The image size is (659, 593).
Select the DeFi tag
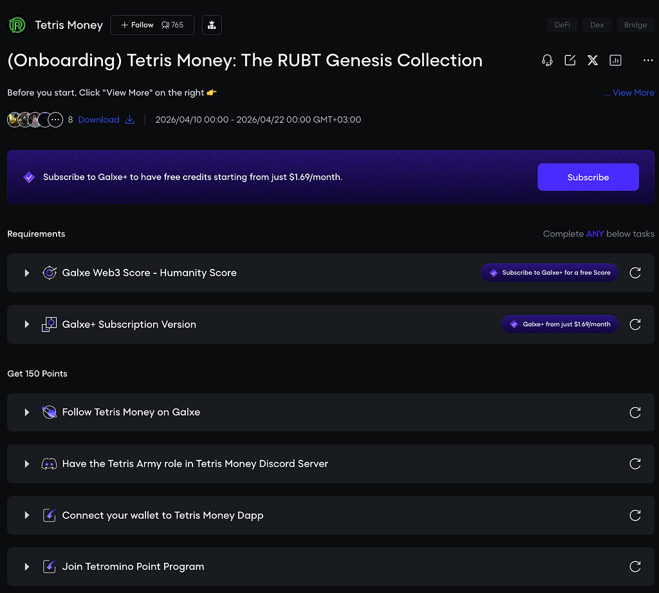(x=562, y=25)
